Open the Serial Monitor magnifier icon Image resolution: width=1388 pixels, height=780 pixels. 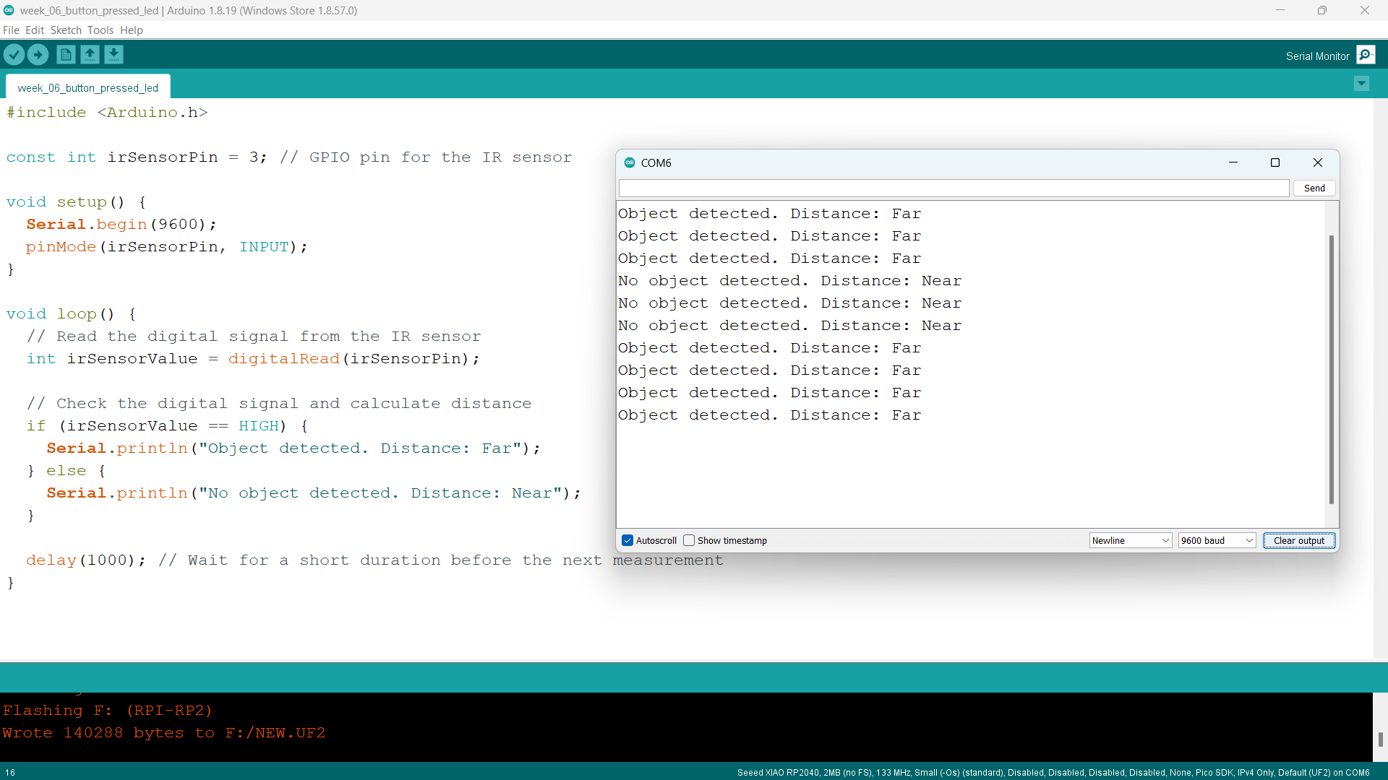(1366, 55)
